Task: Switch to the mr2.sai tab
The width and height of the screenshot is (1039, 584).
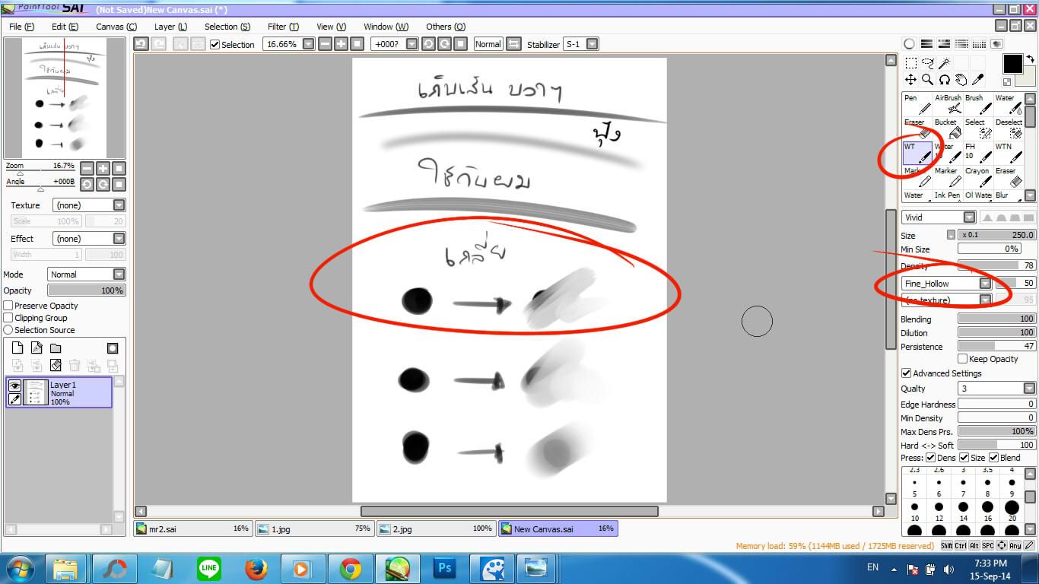Action: [193, 528]
